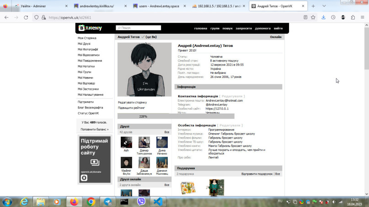
Task: Open Visual Studio Code from taskbar
Action: point(158,202)
